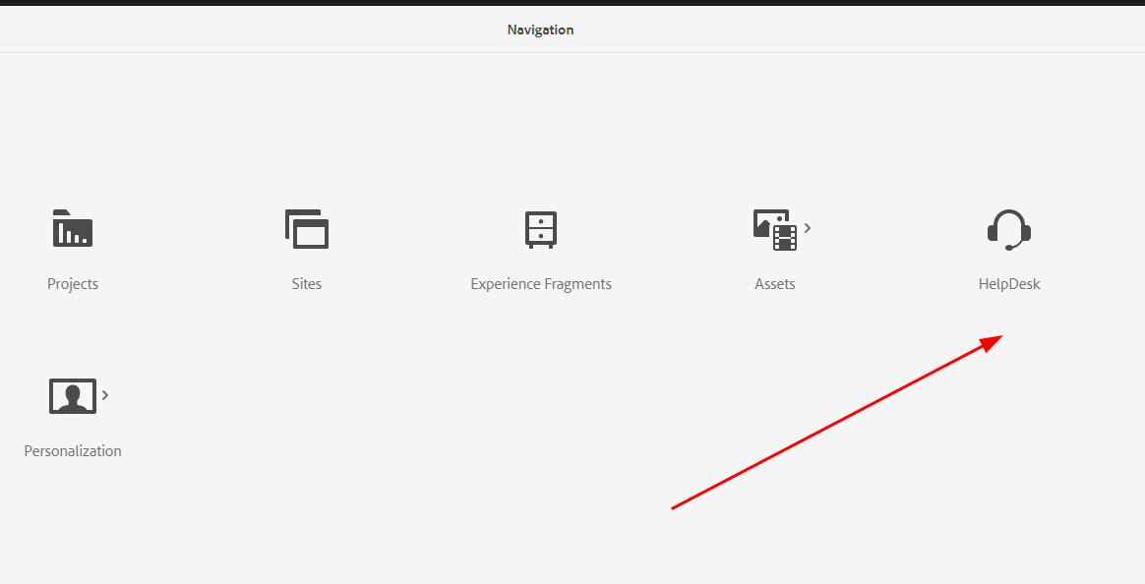The height and width of the screenshot is (584, 1145).
Task: Expand the chevron beside the Personalization icon
Action: [105, 395]
